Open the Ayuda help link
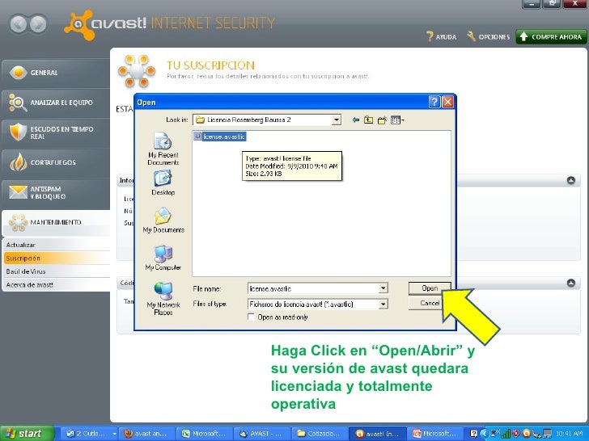 [442, 37]
